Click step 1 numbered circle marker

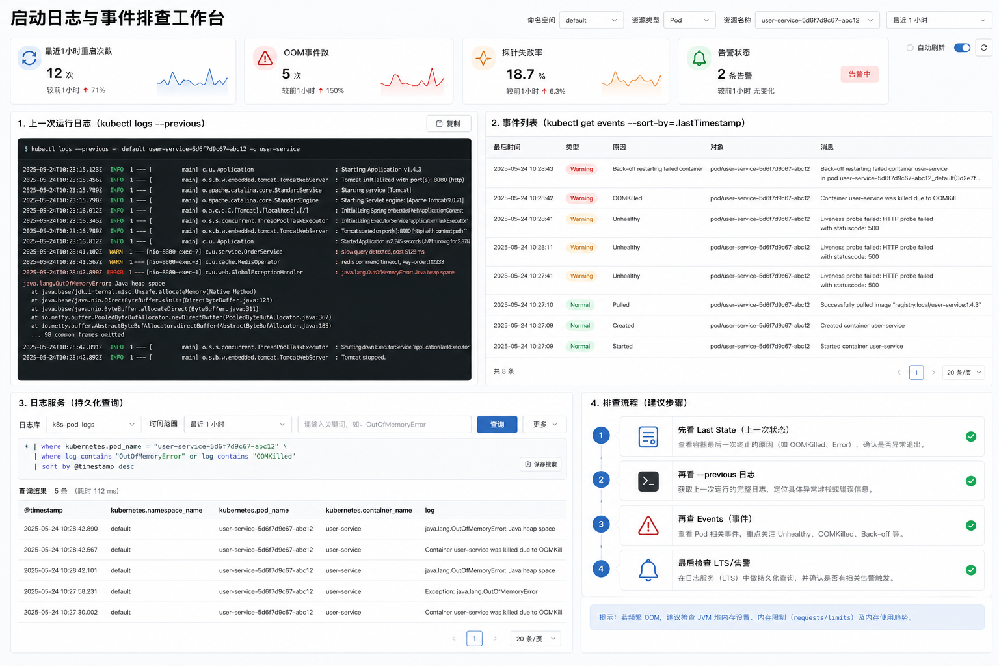click(601, 435)
